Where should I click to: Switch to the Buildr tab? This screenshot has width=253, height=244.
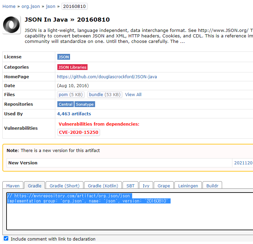click(212, 186)
